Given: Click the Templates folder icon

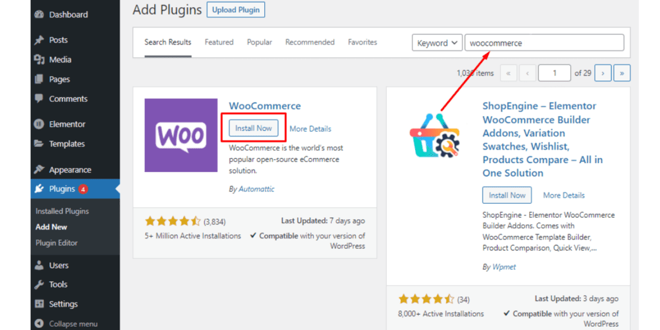Looking at the screenshot, I should (x=39, y=144).
